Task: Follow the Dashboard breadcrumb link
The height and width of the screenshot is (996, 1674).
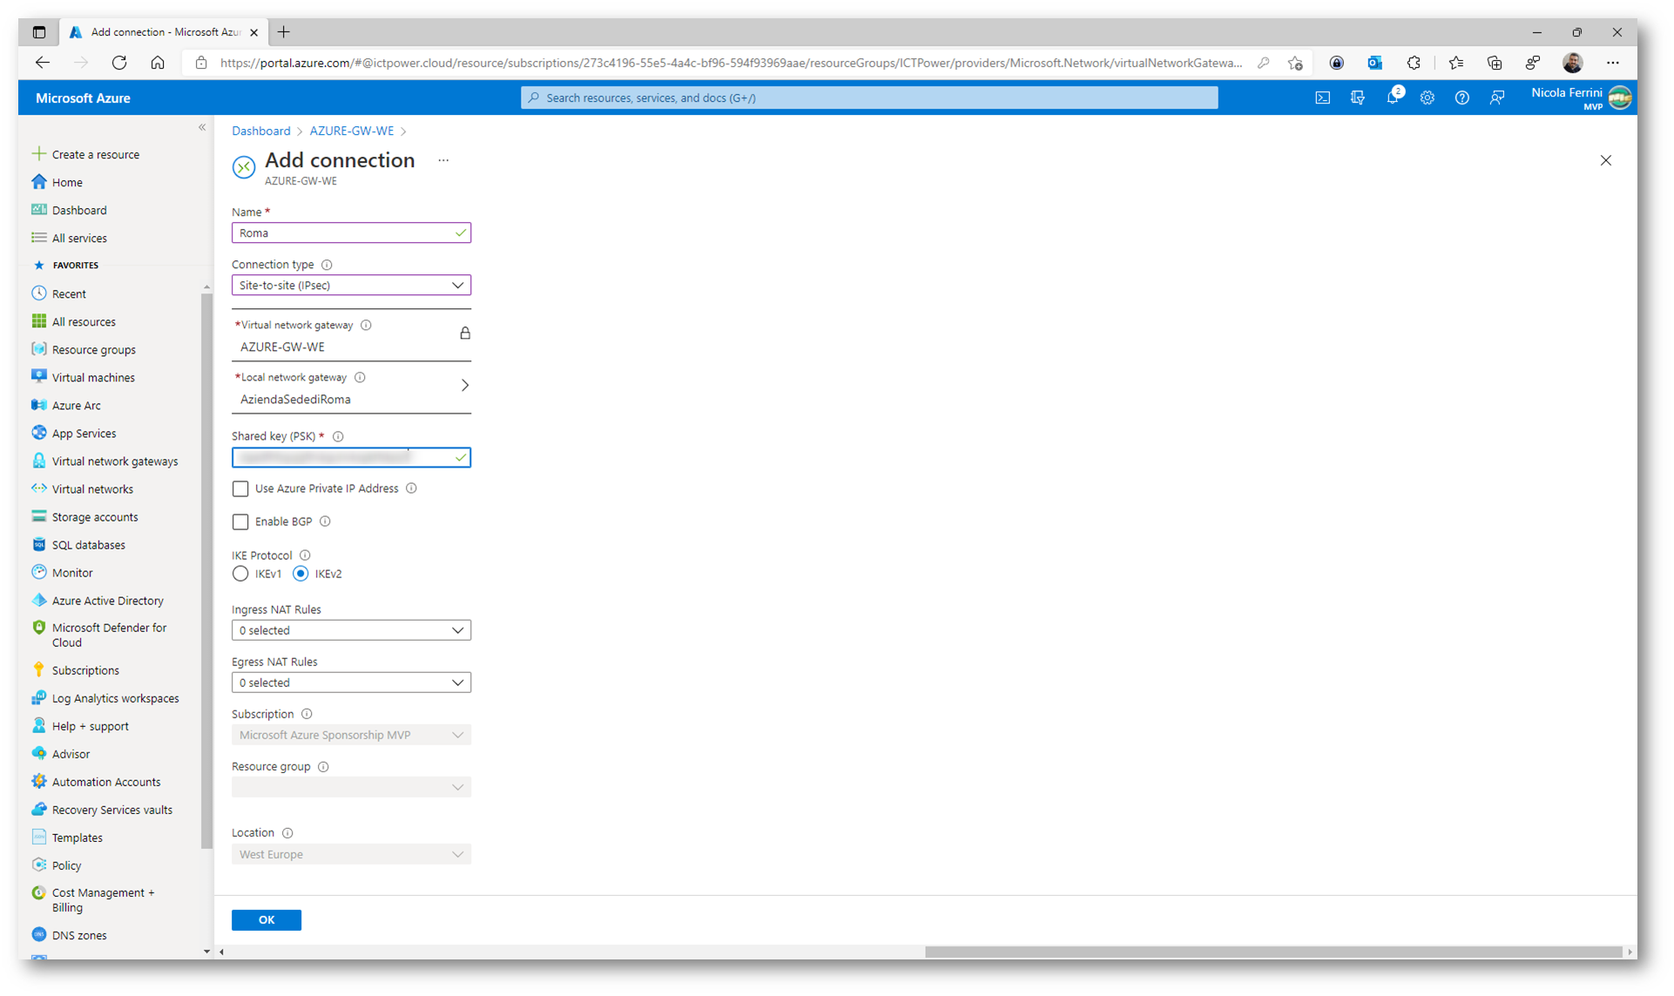Action: [260, 131]
